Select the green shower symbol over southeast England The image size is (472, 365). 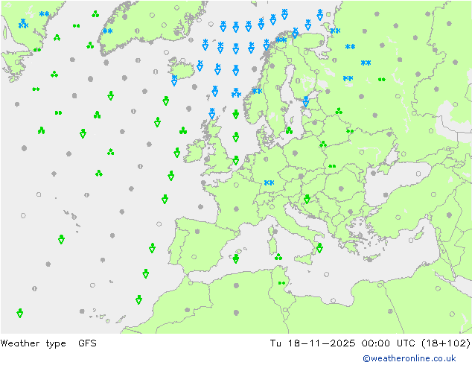coord(236,160)
